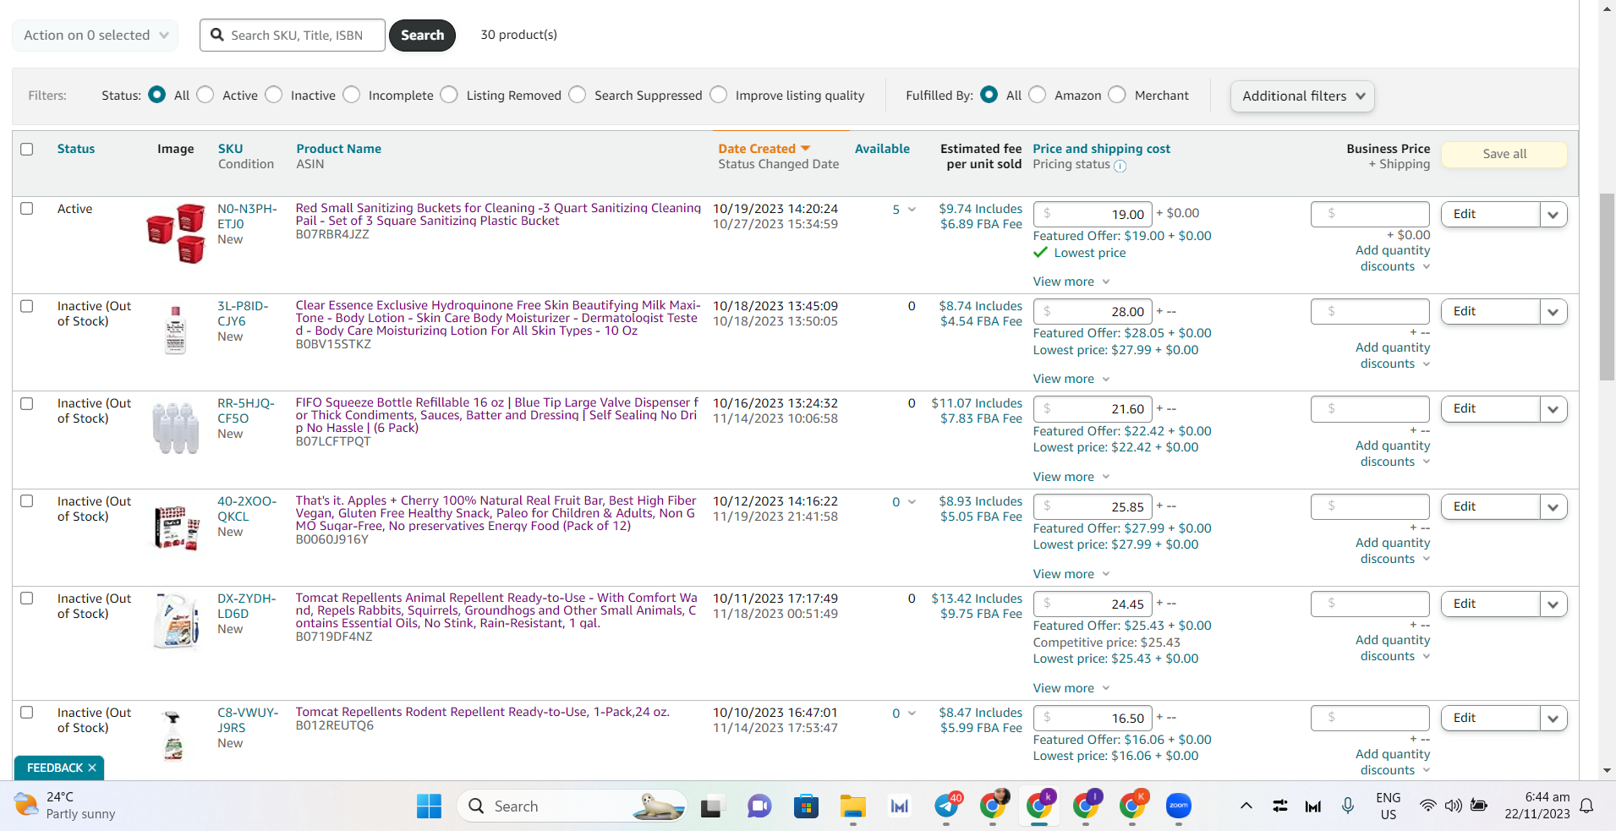Viewport: 1616px width, 831px height.
Task: Open the Tomcat Animal Repellent jug image
Action: 177,621
